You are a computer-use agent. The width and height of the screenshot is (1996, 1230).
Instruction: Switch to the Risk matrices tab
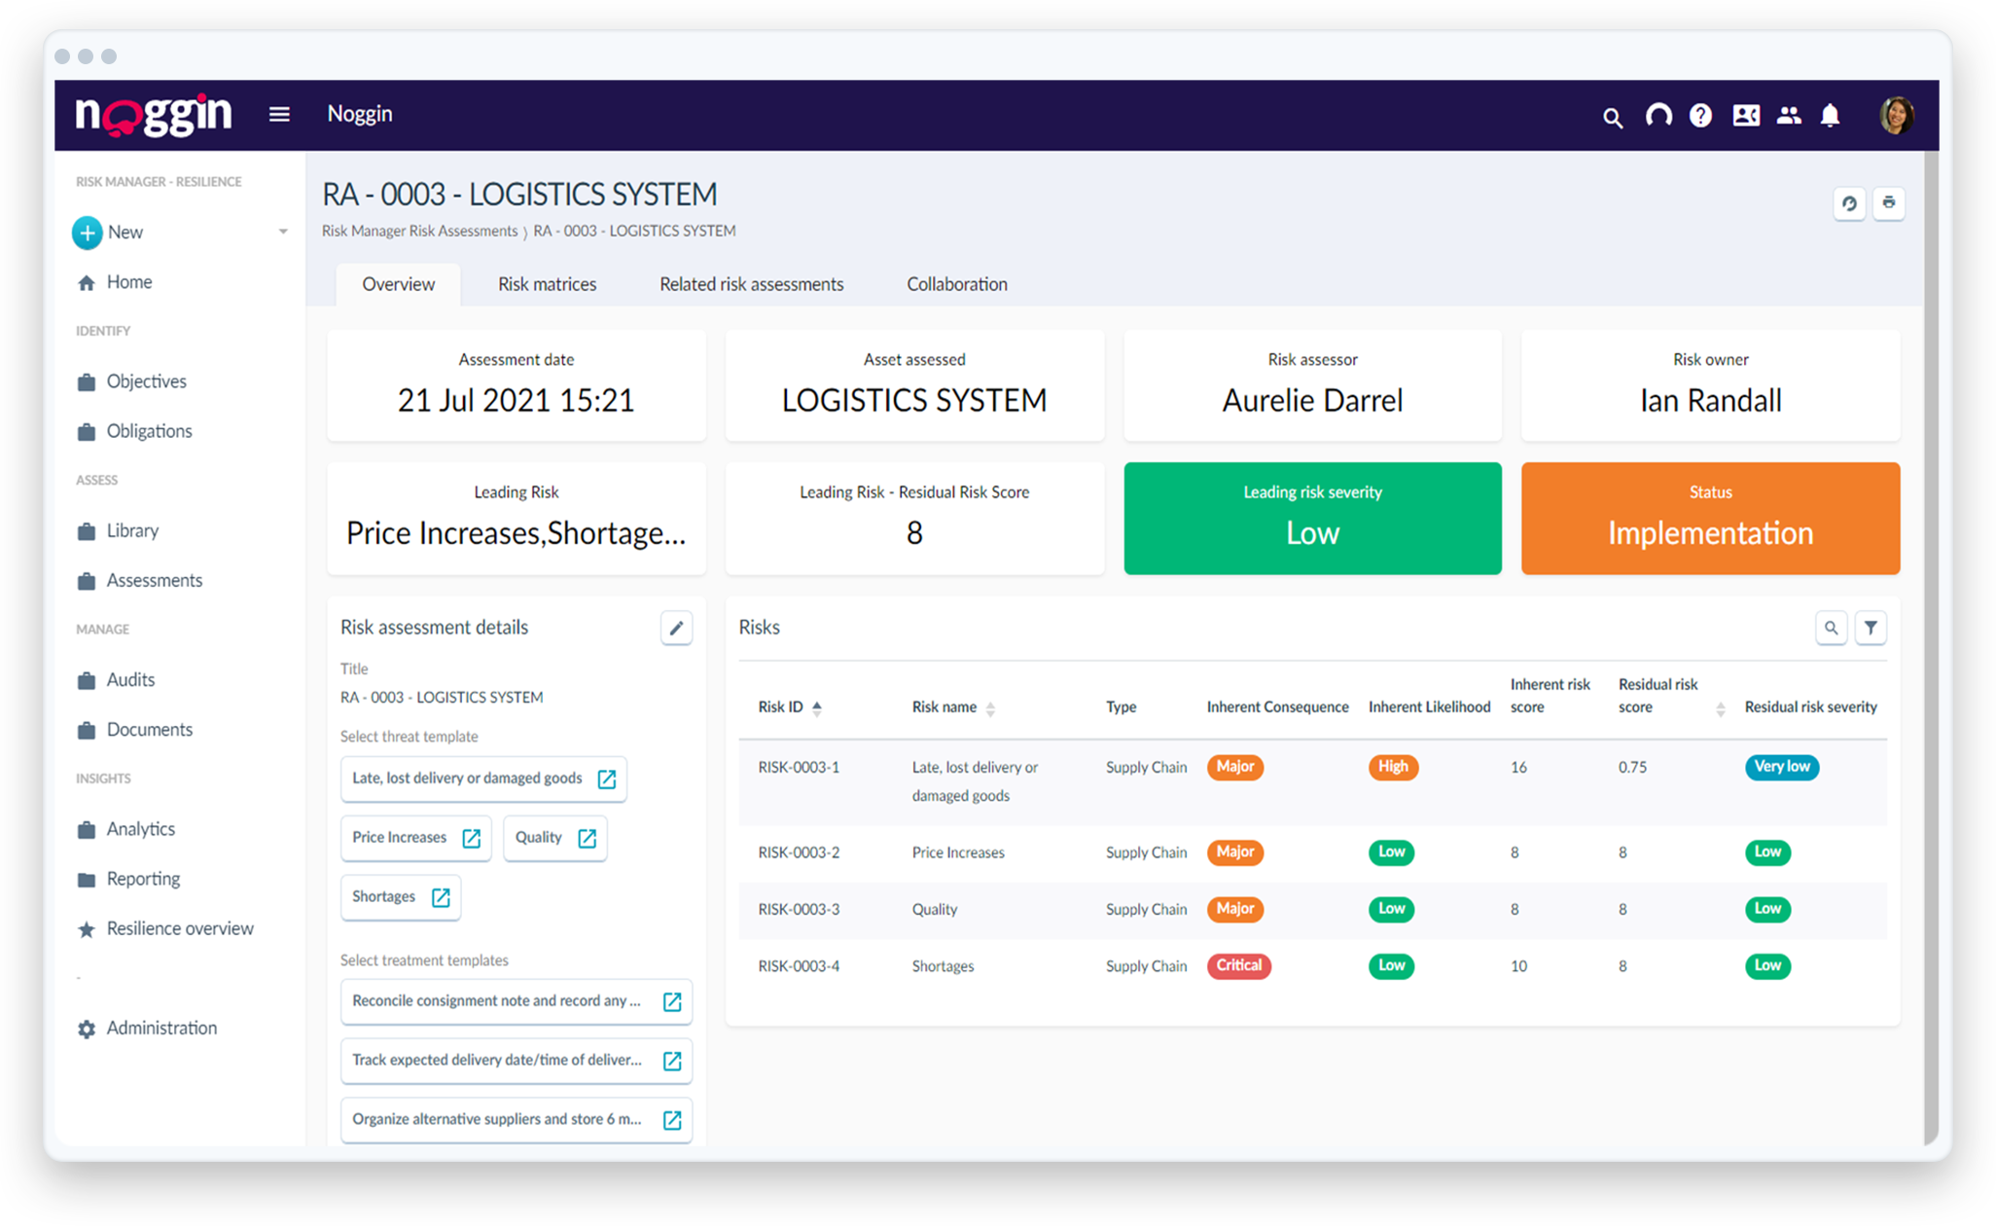(x=547, y=283)
